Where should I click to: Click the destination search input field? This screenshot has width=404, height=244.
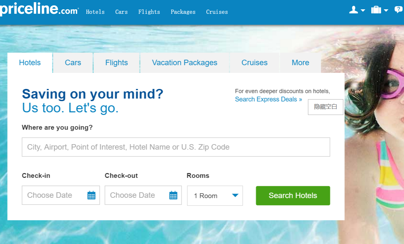(x=176, y=147)
